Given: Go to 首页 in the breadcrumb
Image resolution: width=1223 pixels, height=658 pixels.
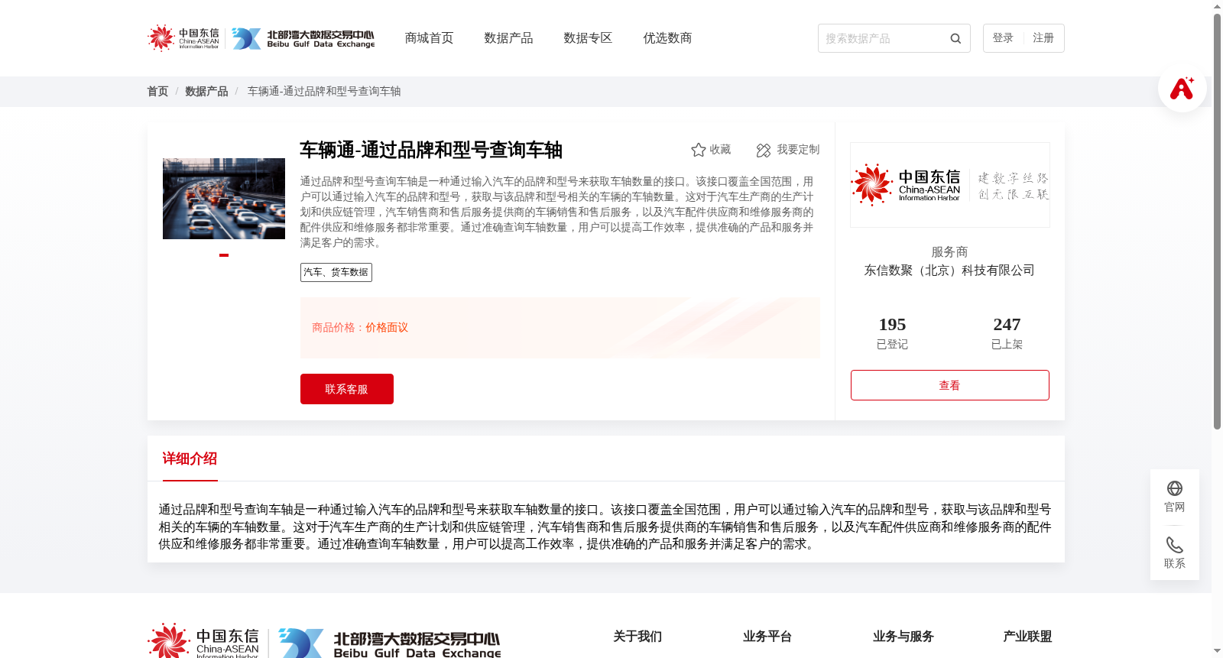Looking at the screenshot, I should click(x=157, y=91).
